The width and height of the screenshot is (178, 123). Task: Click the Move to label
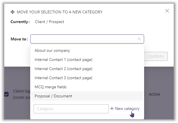tap(19, 39)
